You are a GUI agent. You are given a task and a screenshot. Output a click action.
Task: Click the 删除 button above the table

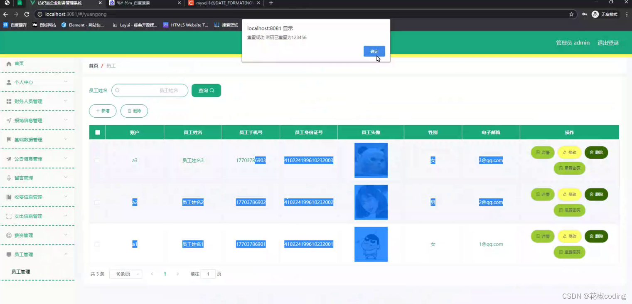pyautogui.click(x=134, y=111)
